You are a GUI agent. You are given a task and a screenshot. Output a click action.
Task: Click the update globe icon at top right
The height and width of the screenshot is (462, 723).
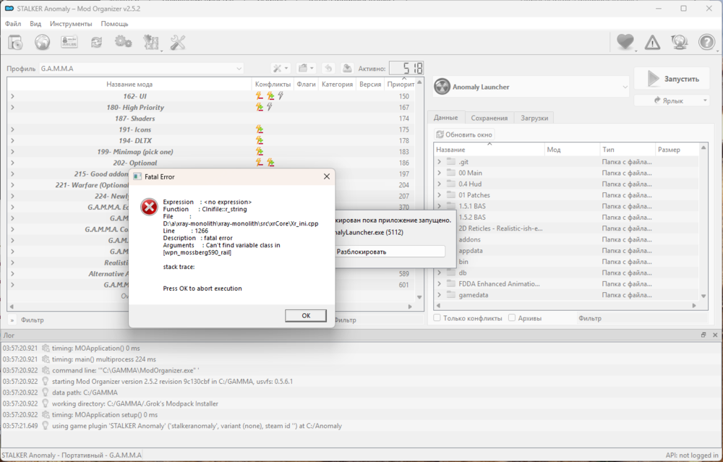(680, 43)
